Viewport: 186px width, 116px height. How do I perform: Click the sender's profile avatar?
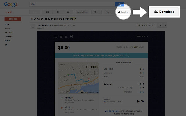click(33, 26)
